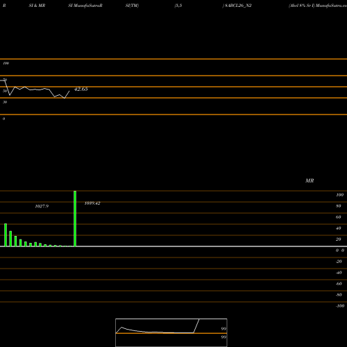Click the SI & MR header text
This screenshot has width=347, height=347.
pos(37,6)
